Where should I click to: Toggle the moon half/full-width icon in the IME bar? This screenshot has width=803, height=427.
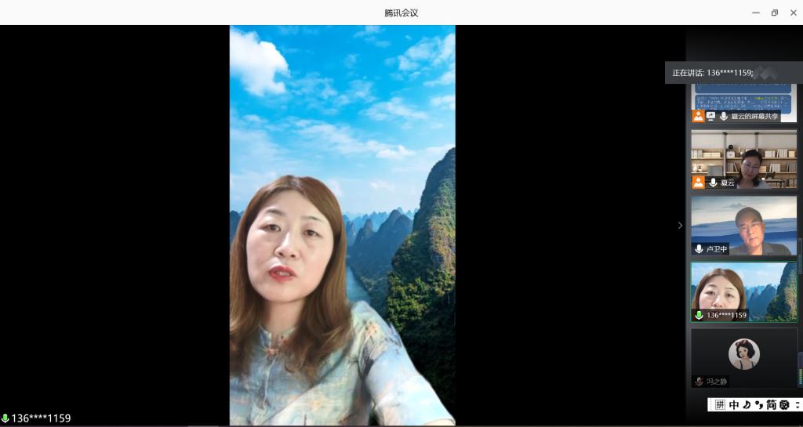(747, 405)
